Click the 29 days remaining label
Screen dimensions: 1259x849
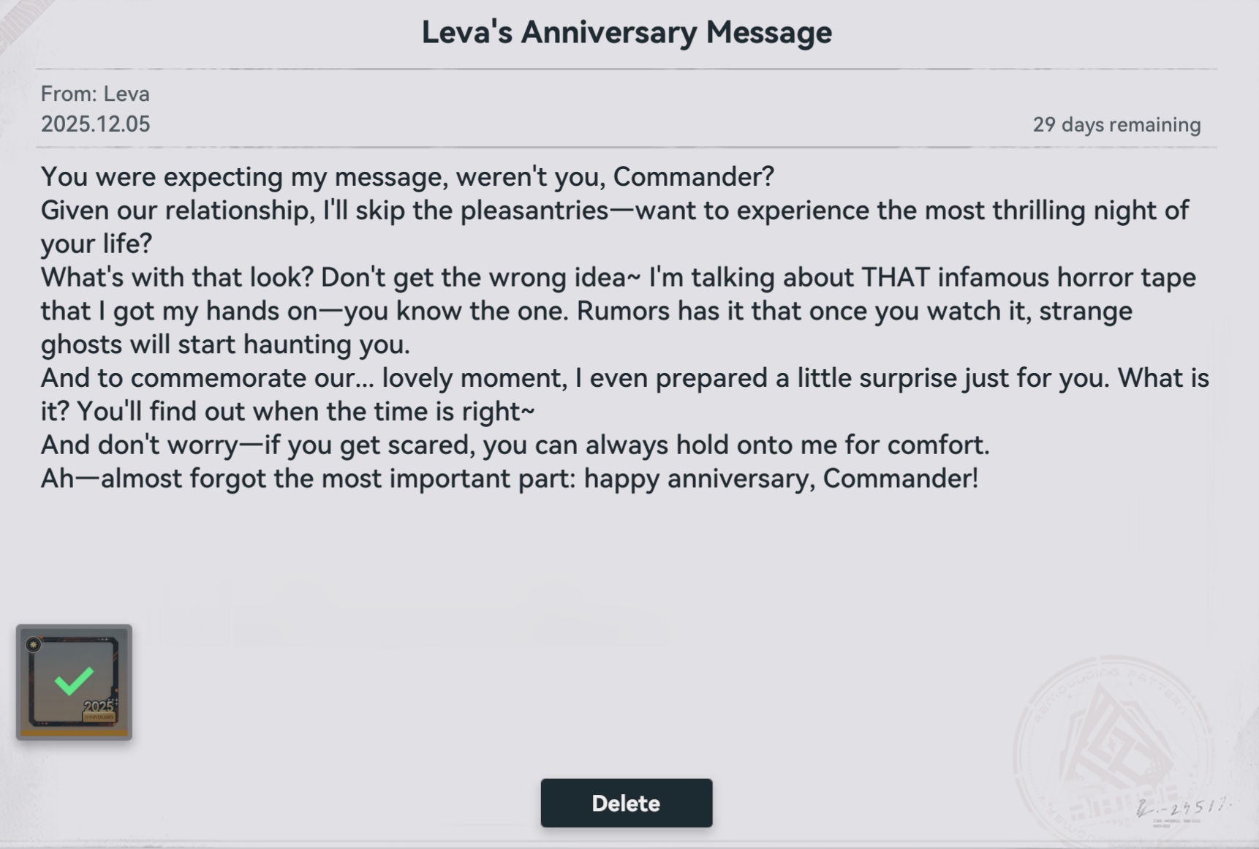coord(1116,124)
